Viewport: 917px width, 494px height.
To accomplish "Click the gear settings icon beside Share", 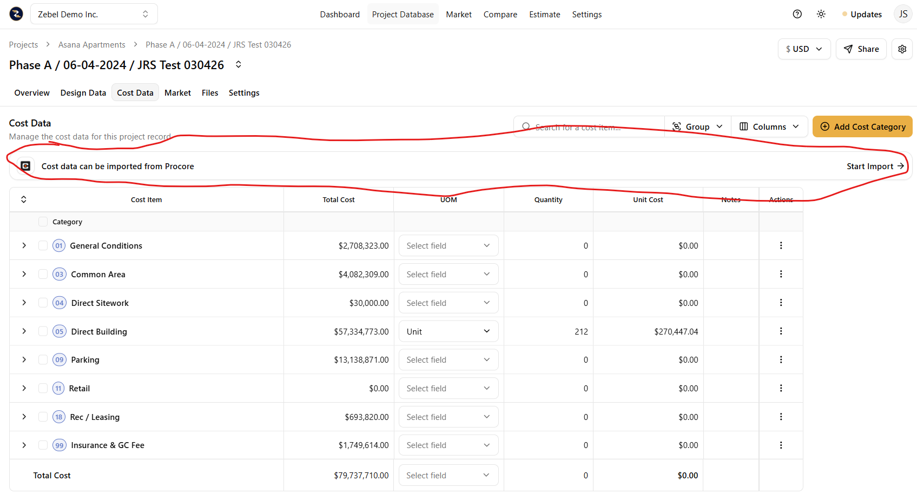I will 902,49.
